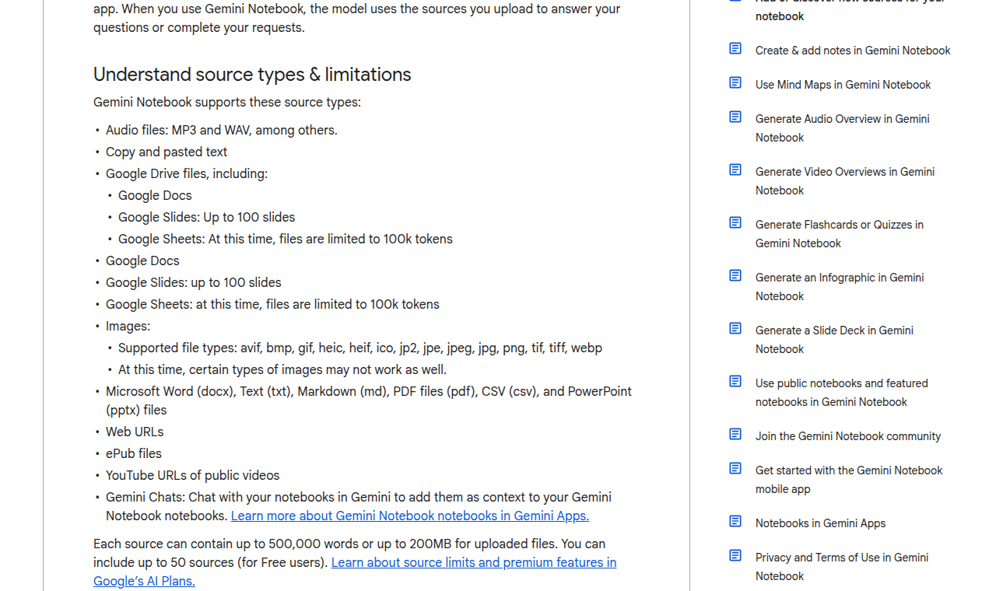This screenshot has width=996, height=591.
Task: Click the document icon beside Use Mind Maps
Action: [735, 83]
